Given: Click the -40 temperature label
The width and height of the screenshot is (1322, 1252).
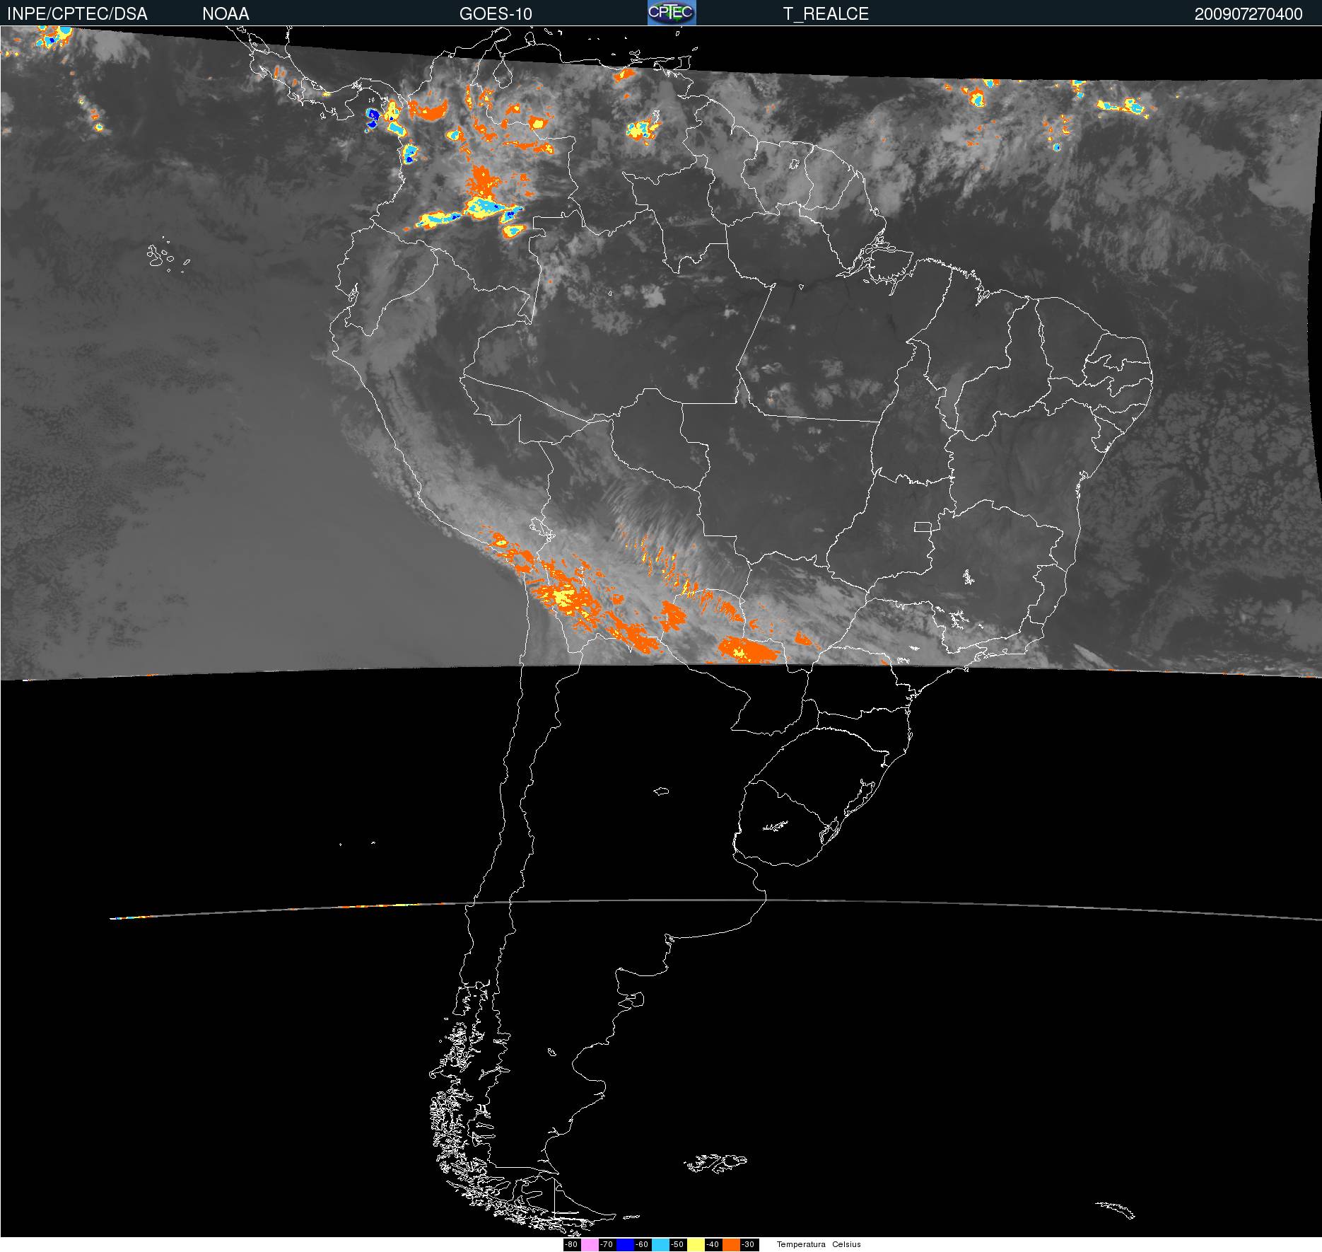Looking at the screenshot, I should pos(713,1244).
